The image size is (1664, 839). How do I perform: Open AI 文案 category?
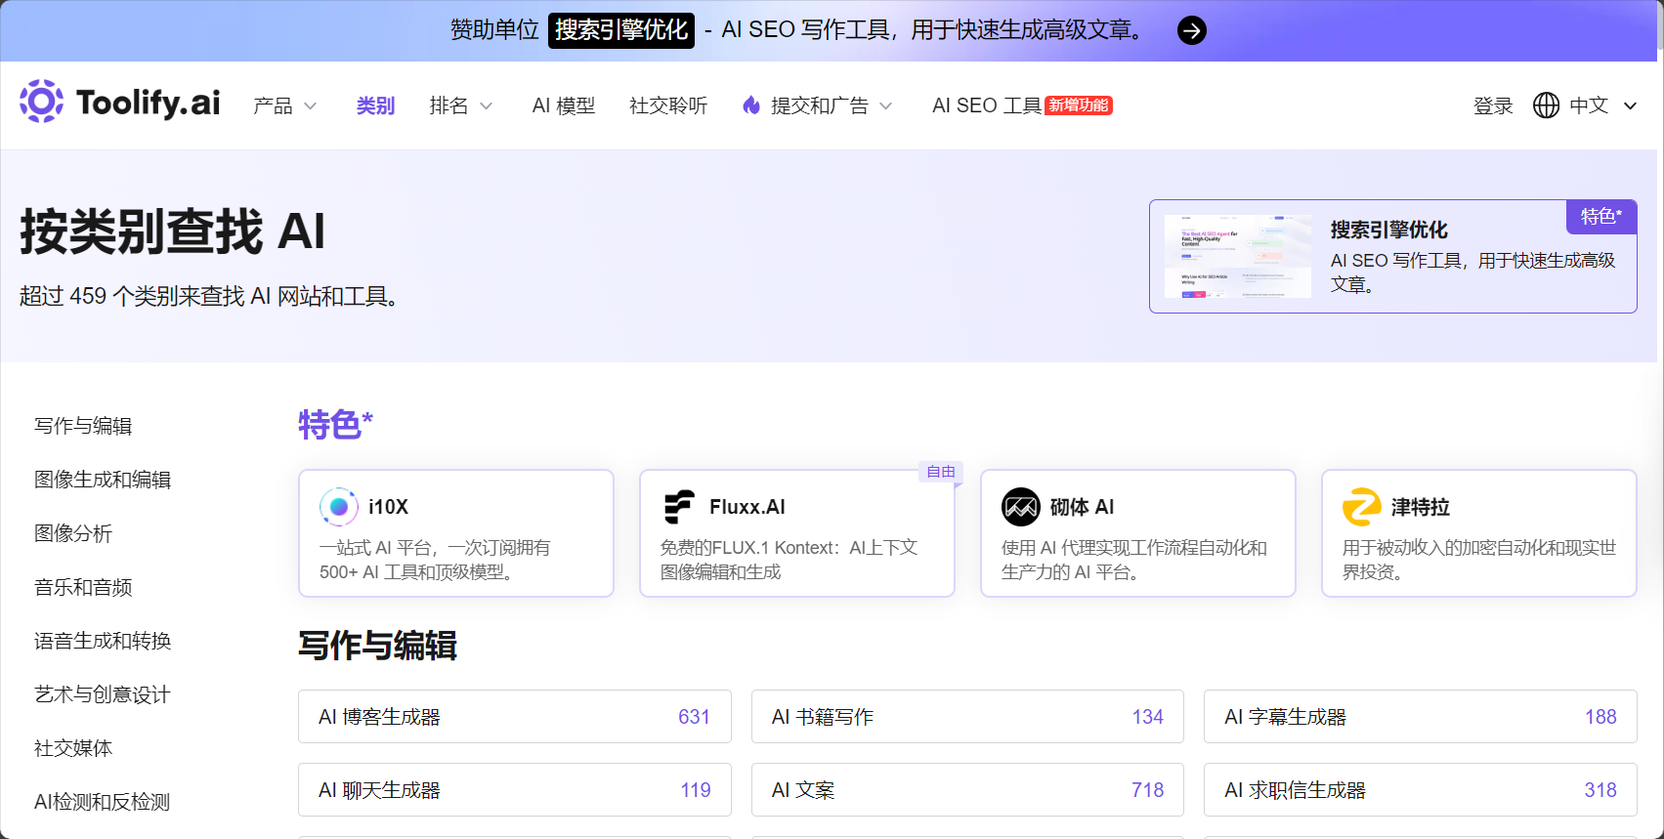967,790
